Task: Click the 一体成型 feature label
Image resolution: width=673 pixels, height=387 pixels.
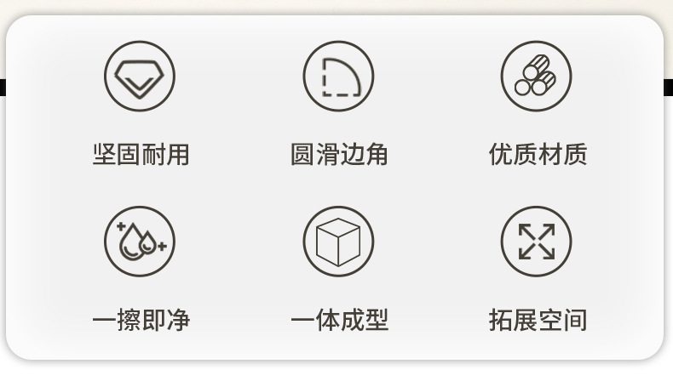Action: tap(339, 320)
